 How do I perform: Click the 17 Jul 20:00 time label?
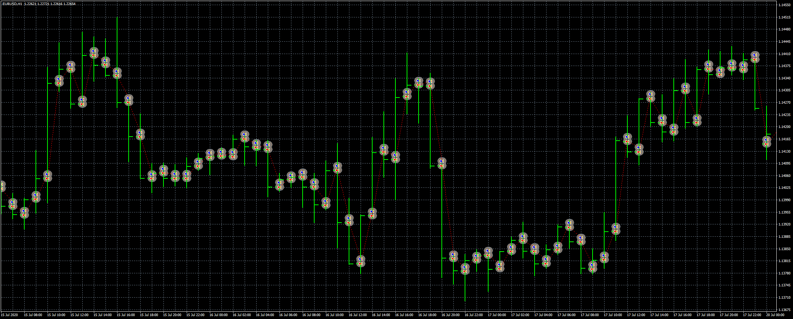[x=729, y=315]
